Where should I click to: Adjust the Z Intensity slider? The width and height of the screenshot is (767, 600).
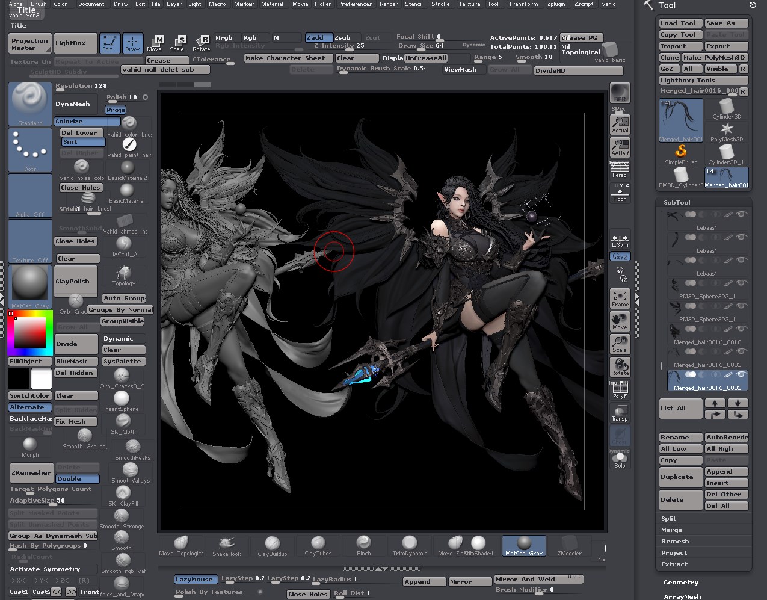click(x=339, y=46)
